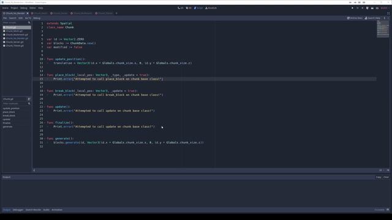
Task: Open the script editor Debug menu
Action: pyautogui.click(x=37, y=18)
